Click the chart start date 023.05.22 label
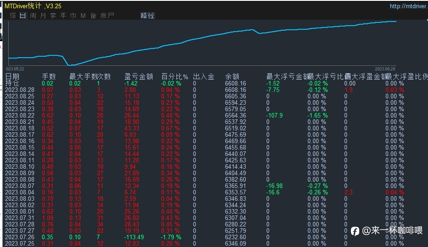 pyautogui.click(x=15, y=69)
